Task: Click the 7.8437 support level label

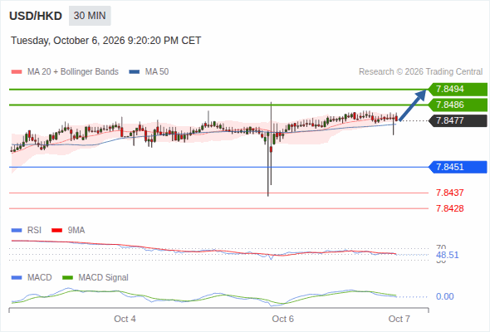Action: tap(449, 193)
